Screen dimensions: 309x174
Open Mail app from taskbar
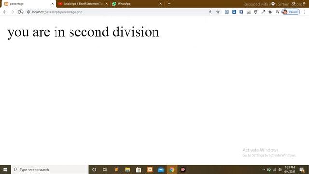(161, 170)
